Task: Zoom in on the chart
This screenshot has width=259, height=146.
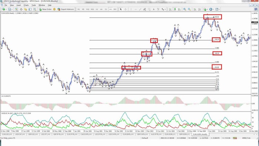Action: coord(185,9)
